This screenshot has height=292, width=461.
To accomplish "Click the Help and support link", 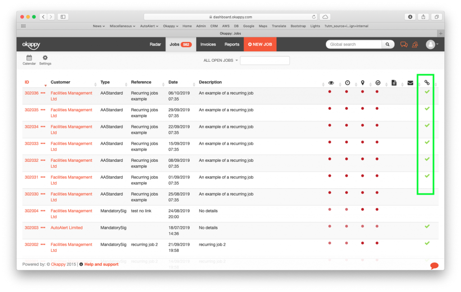I will tap(101, 265).
